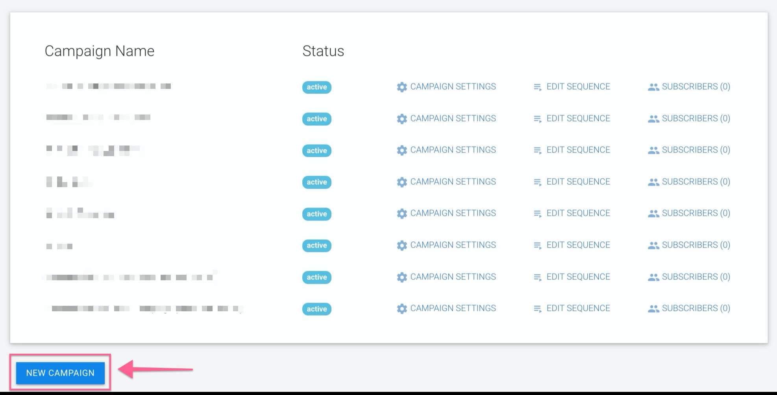Toggle the active status badge on the first campaign
This screenshot has height=395, width=777.
(x=316, y=87)
